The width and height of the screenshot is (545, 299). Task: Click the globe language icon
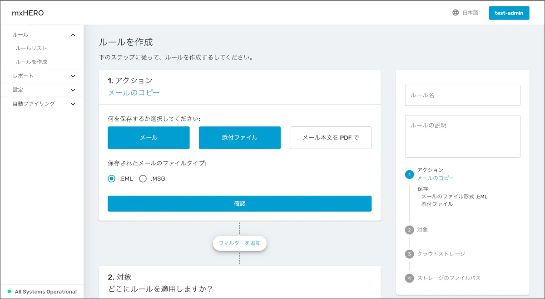click(x=456, y=13)
